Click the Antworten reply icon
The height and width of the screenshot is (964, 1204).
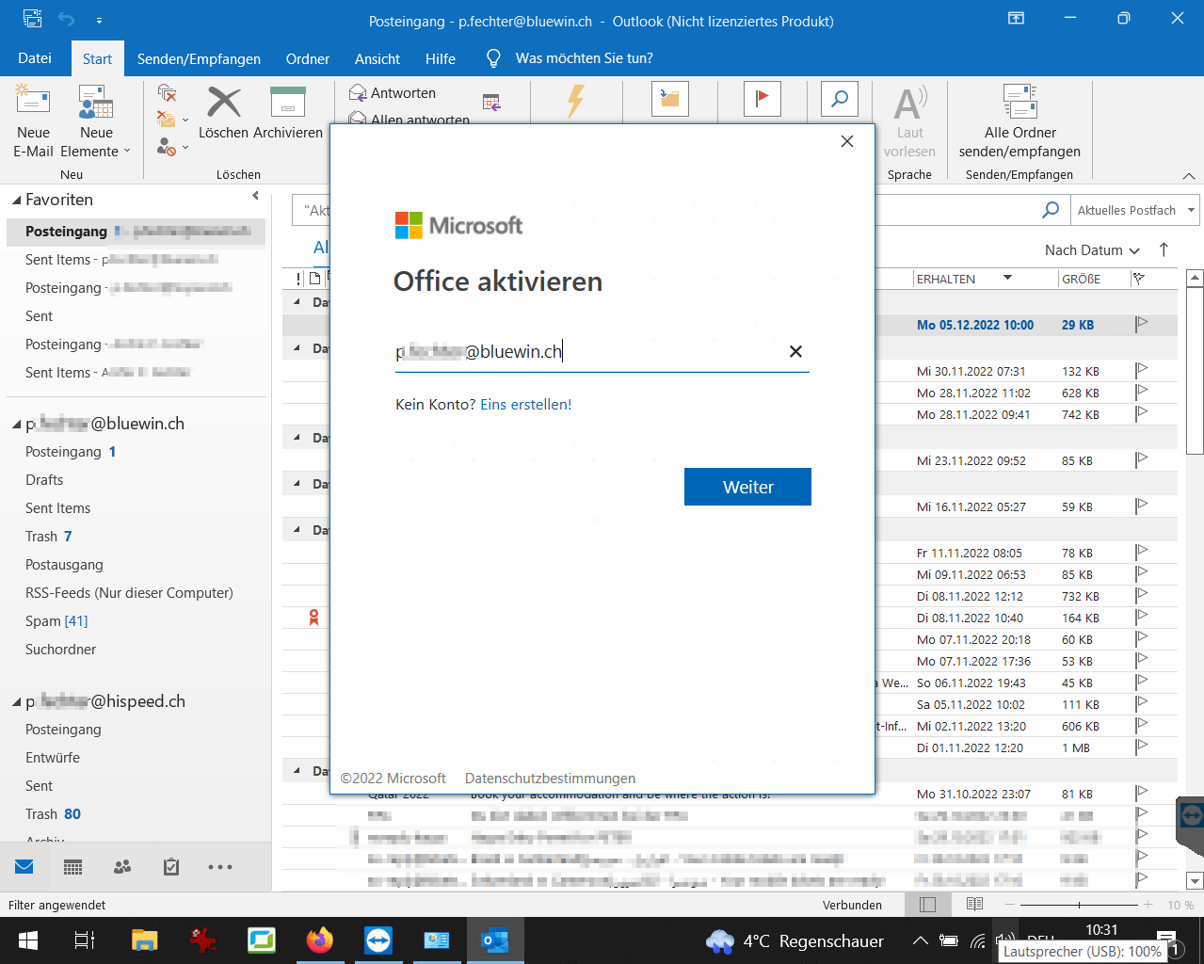tap(358, 93)
